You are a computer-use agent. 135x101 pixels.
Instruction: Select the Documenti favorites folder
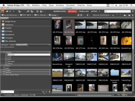click(10, 35)
